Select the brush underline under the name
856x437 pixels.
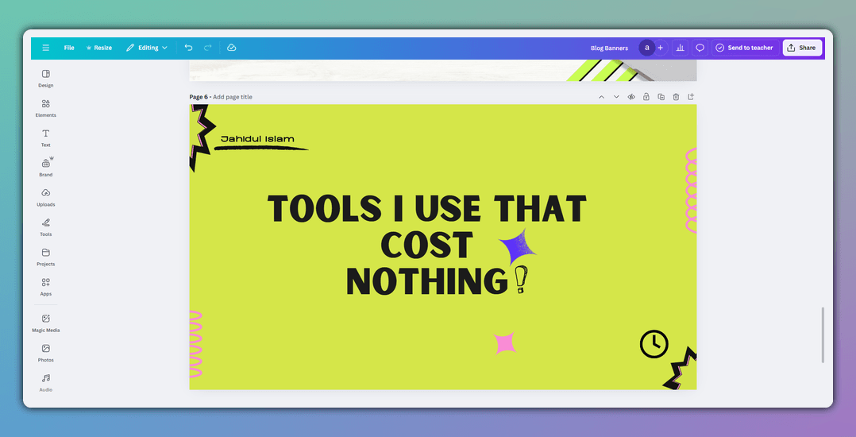261,148
